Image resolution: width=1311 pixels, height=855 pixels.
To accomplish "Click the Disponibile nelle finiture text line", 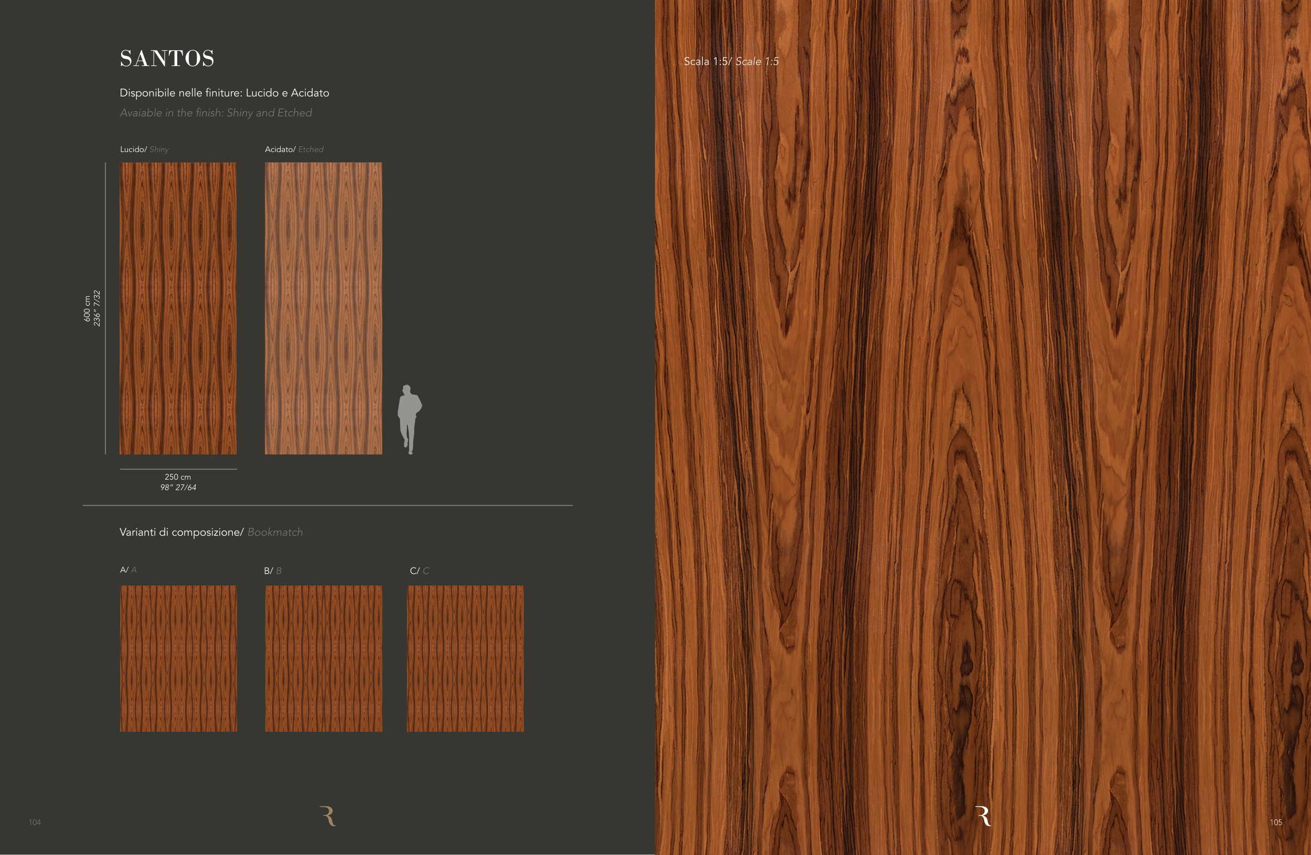I will [x=224, y=93].
